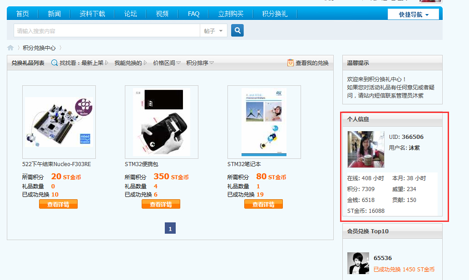The image size is (469, 280).
Task: Open the 价格区间 price range filter
Action: [x=167, y=63]
